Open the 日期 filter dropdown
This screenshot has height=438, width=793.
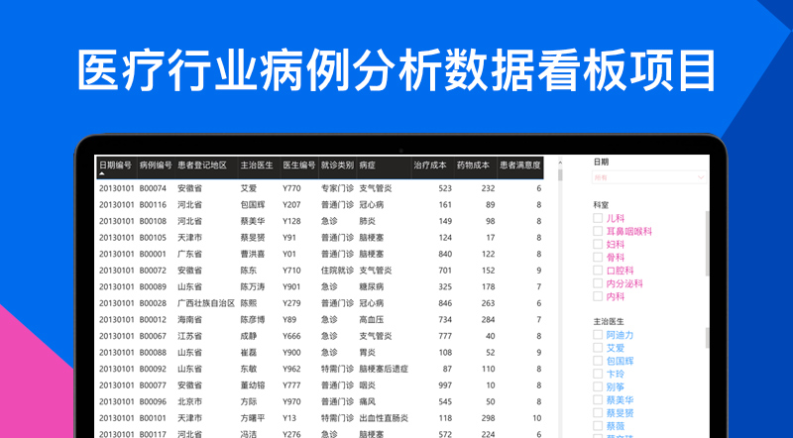click(649, 178)
